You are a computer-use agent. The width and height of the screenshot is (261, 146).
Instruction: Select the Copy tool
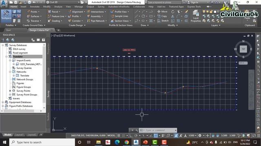click(162, 16)
